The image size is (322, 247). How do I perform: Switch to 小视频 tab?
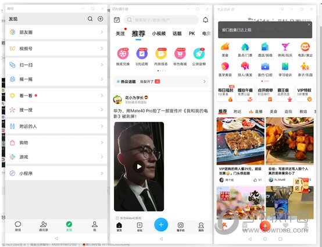tap(159, 34)
